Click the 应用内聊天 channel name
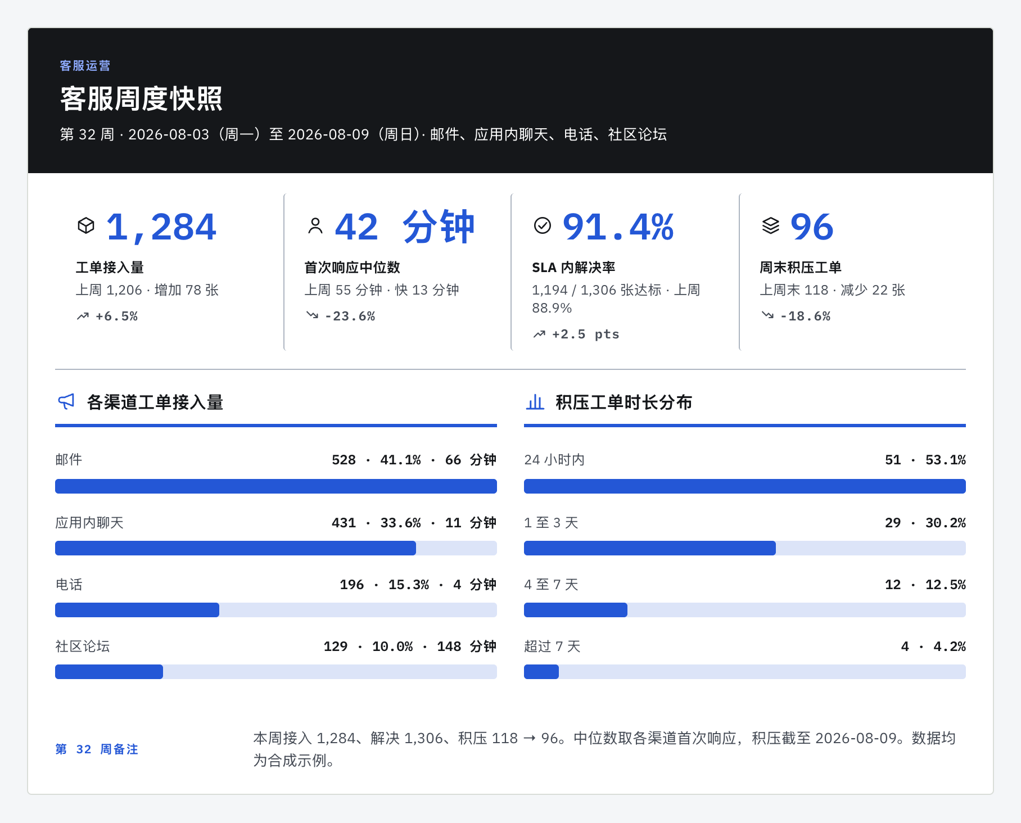Screen dimensions: 1021x823 [89, 523]
